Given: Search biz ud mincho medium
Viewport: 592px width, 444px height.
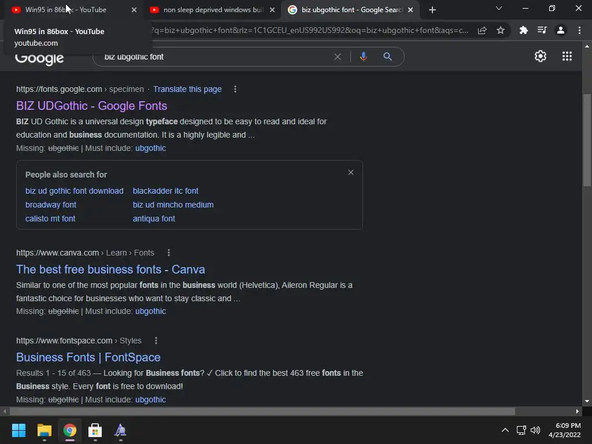Looking at the screenshot, I should click(173, 205).
